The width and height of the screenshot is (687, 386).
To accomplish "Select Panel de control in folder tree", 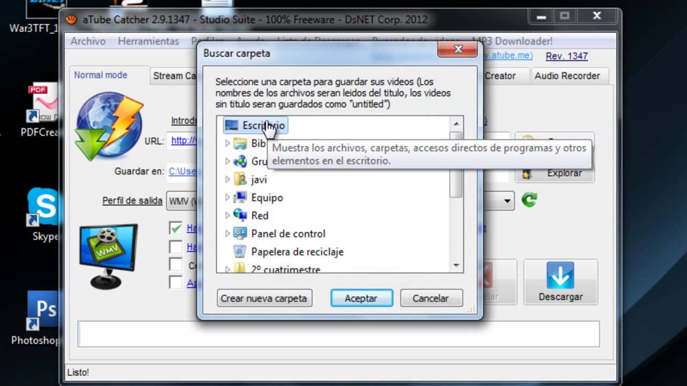I will (288, 233).
